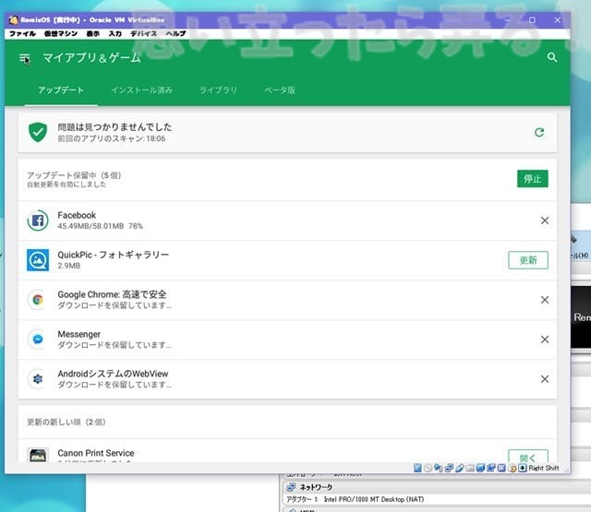Switch to the ライブラリ tab
Image resolution: width=591 pixels, height=512 pixels.
click(218, 90)
